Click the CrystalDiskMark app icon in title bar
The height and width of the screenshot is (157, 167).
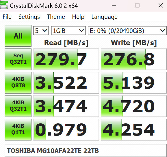click(4, 5)
